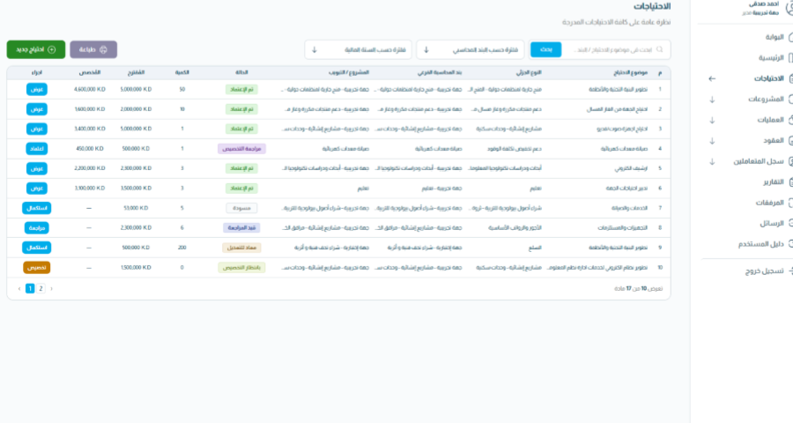This screenshot has width=793, height=423.
Task: Expand the المشروعات sidebar arrow
Action: click(712, 100)
